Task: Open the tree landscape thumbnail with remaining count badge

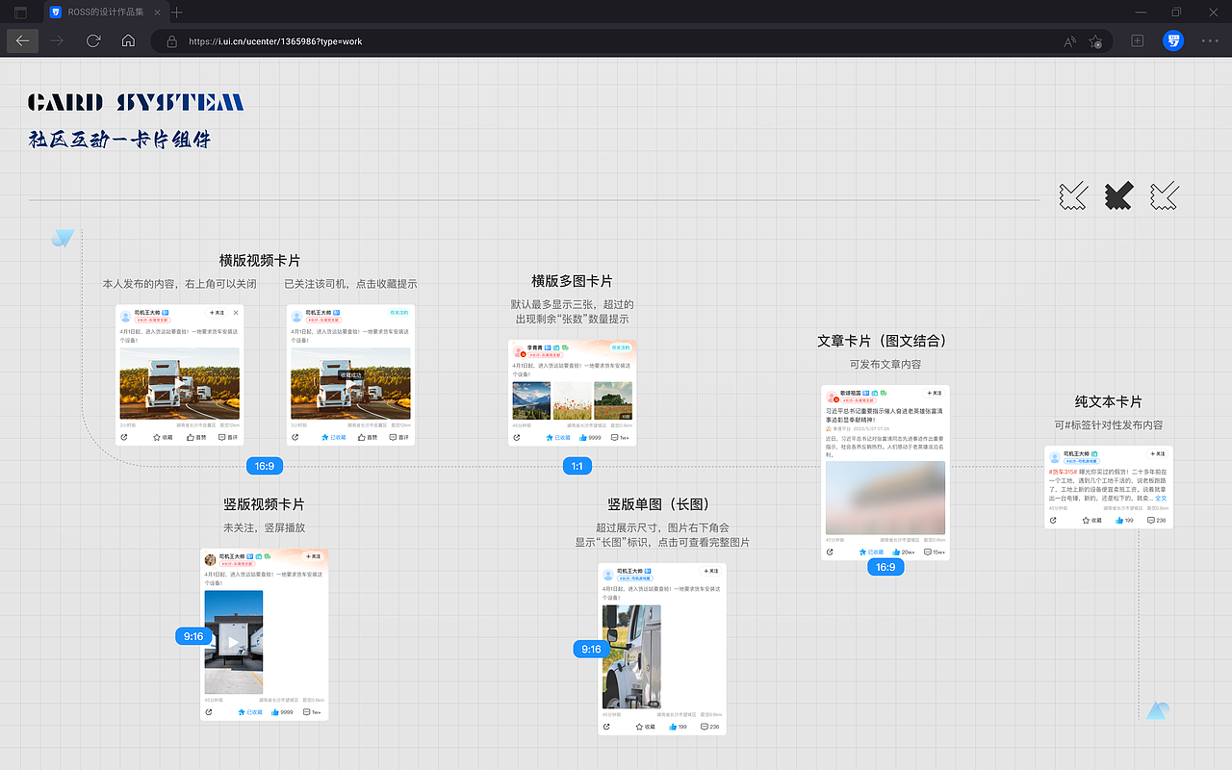Action: click(613, 400)
